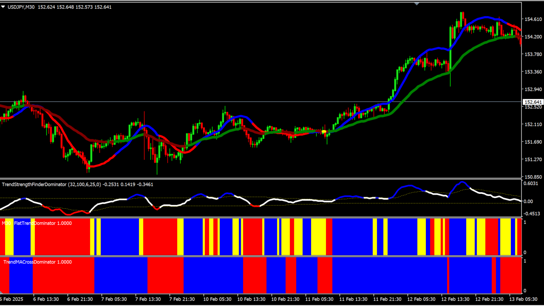544x306 pixels.
Task: Click the USDJPY,M30 symbol label
Action: 21,7
